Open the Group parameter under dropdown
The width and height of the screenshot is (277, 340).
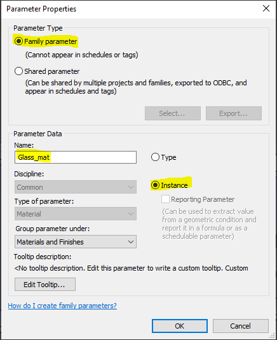[76, 242]
